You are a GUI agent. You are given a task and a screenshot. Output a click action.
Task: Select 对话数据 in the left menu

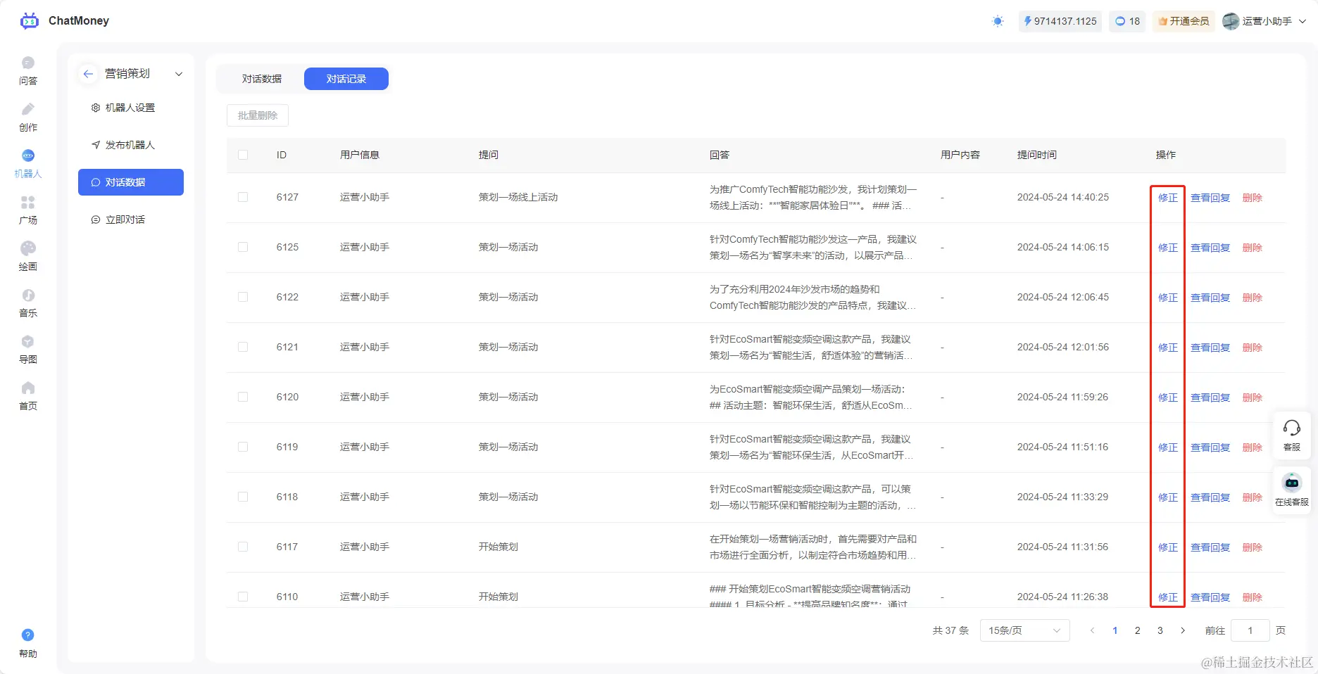131,182
